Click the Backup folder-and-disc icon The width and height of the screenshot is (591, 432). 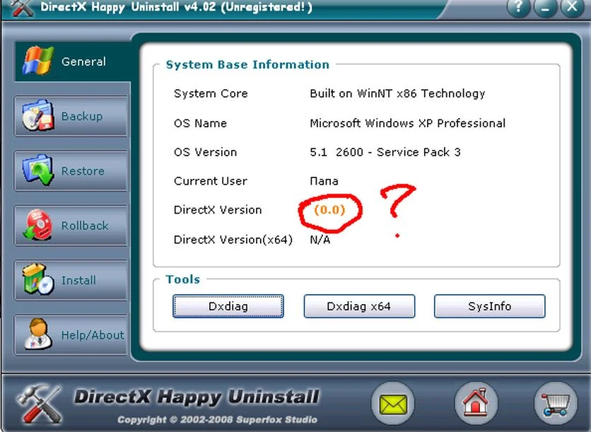point(37,115)
